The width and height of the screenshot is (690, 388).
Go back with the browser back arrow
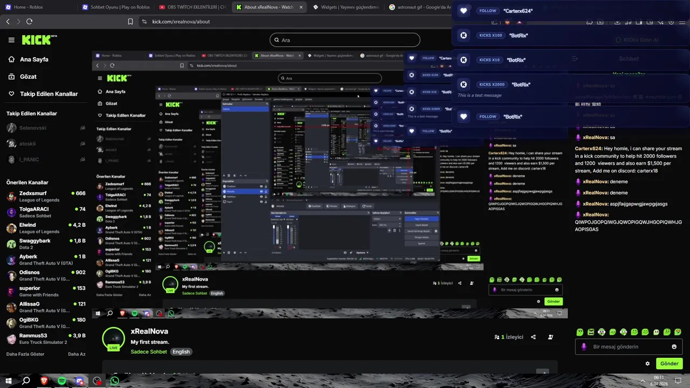point(8,22)
